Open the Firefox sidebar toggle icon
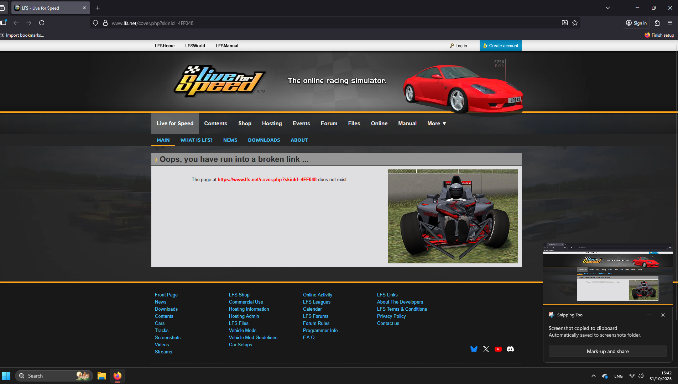The height and width of the screenshot is (384, 678). tap(3, 23)
